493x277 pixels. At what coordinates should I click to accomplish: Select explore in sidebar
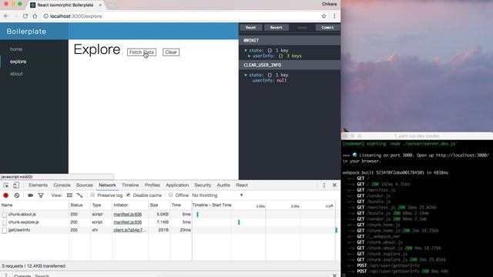click(x=18, y=62)
